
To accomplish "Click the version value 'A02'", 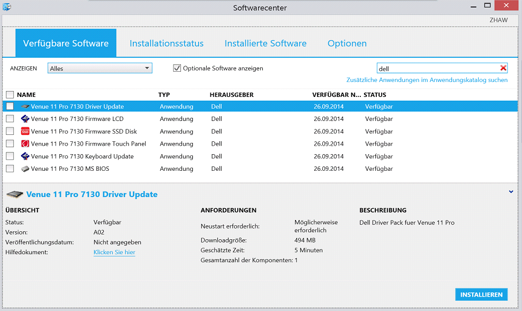I will pos(99,232).
